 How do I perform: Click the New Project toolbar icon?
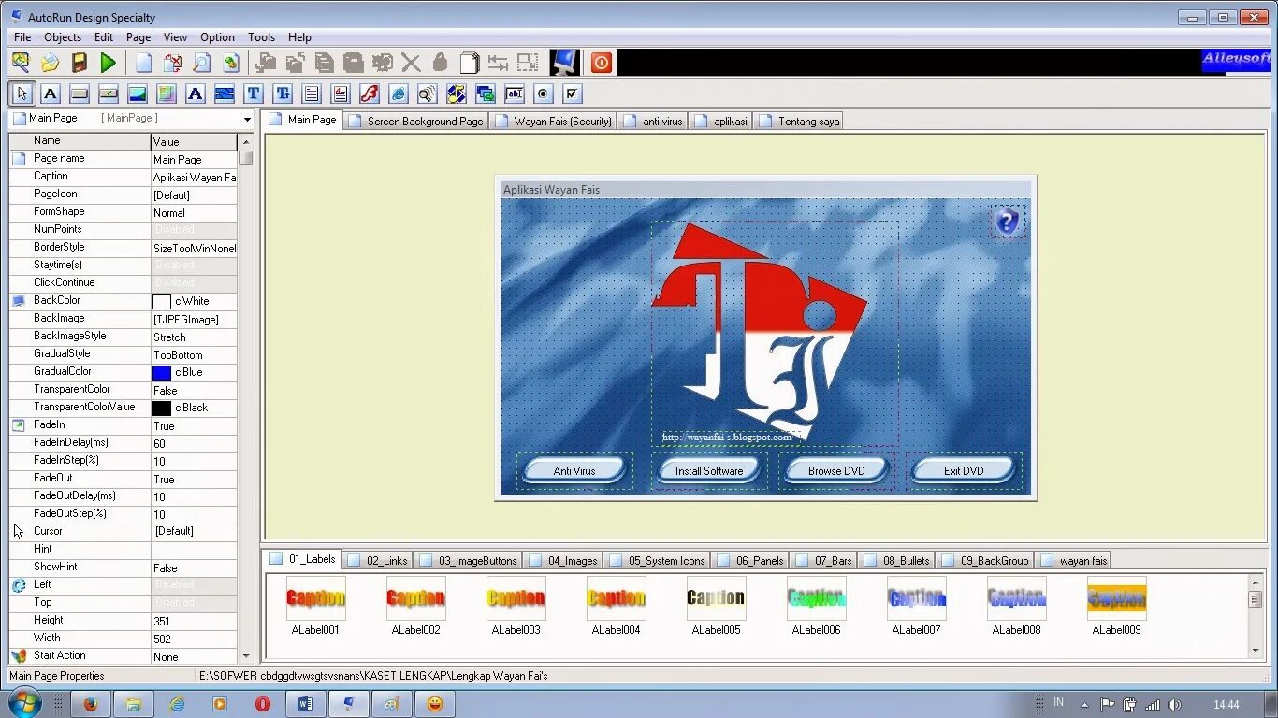tap(21, 63)
